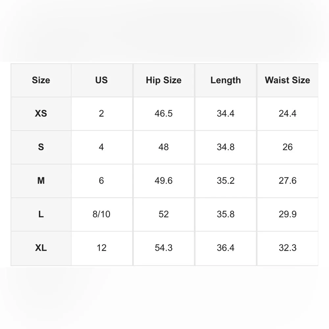The height and width of the screenshot is (329, 329).
Task: Select the US size 12 cell
Action: [101, 248]
